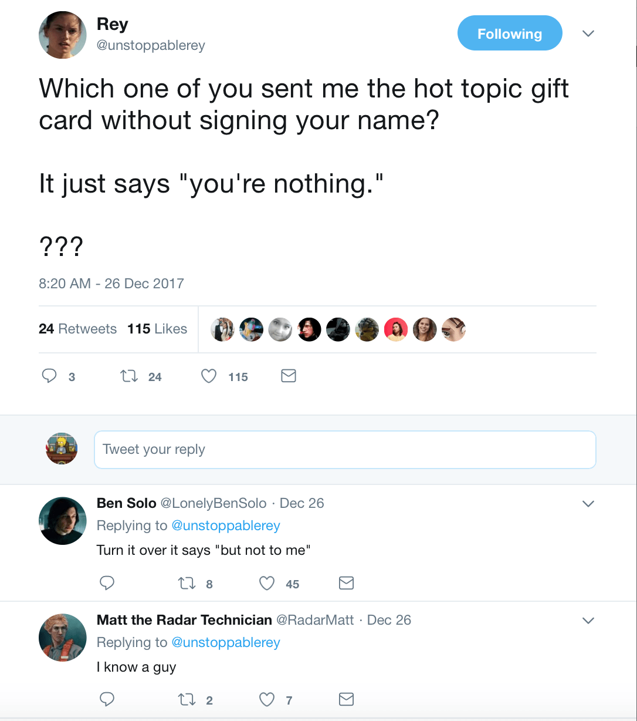
Task: Open Ben Solo's profile picture
Action: click(x=62, y=521)
